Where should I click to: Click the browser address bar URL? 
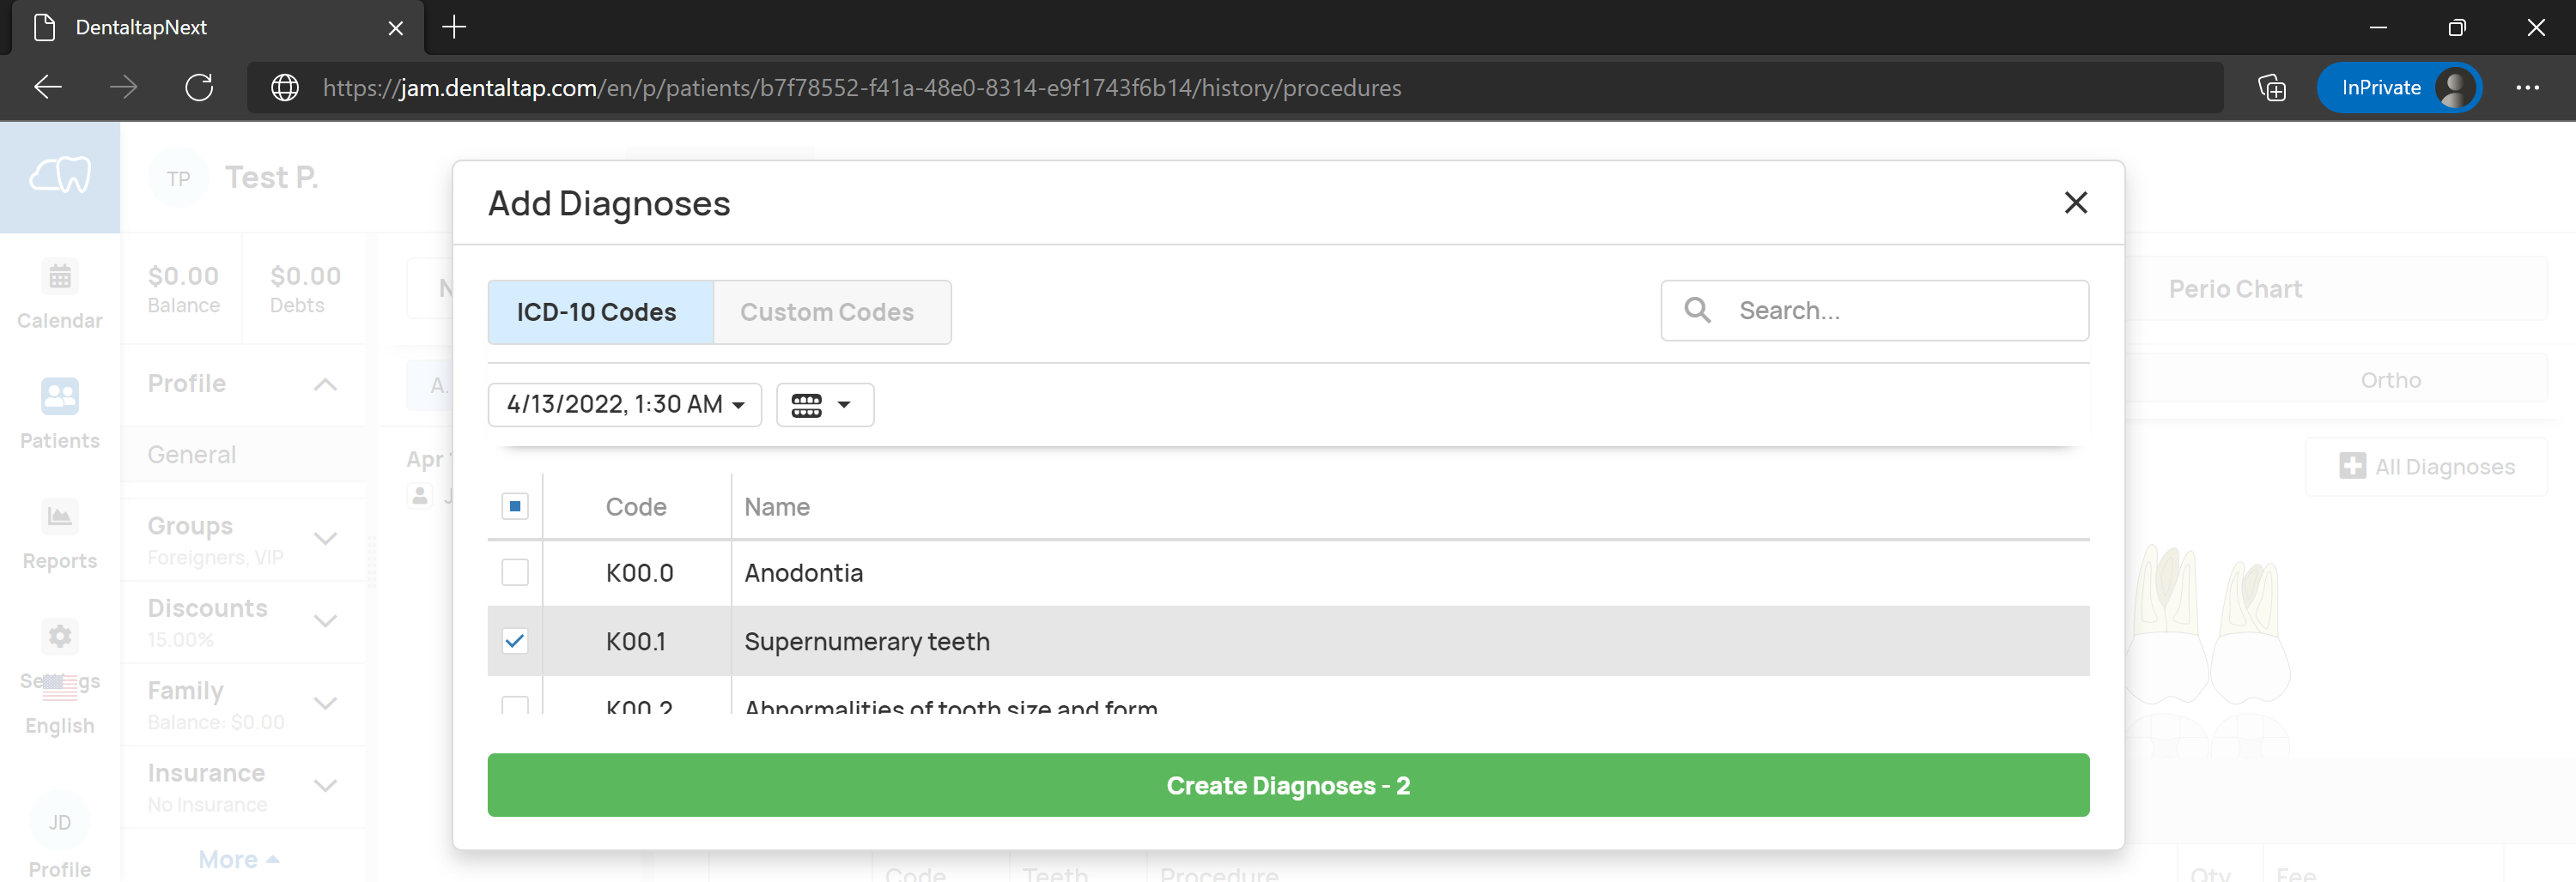pyautogui.click(x=861, y=88)
